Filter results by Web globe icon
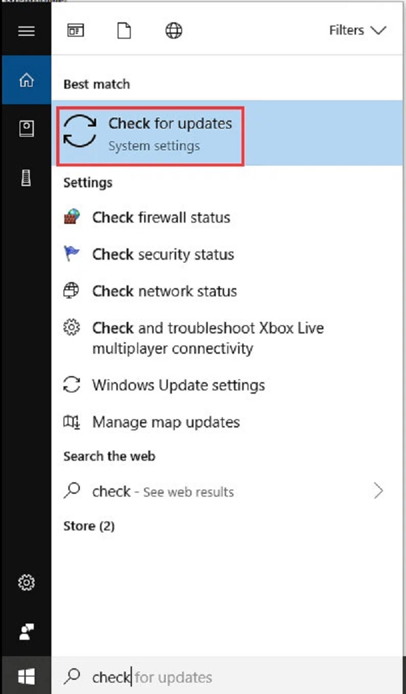 174,30
